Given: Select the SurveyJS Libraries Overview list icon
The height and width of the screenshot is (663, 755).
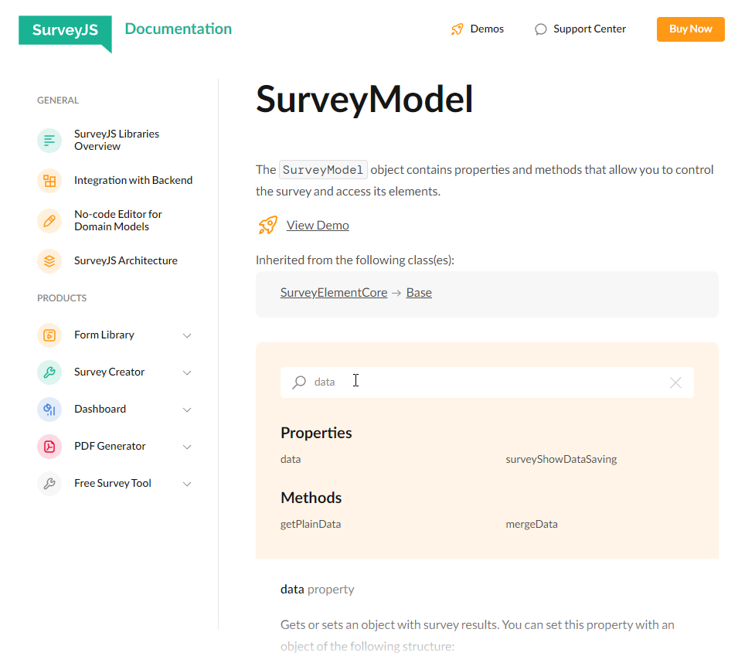Looking at the screenshot, I should pos(49,140).
